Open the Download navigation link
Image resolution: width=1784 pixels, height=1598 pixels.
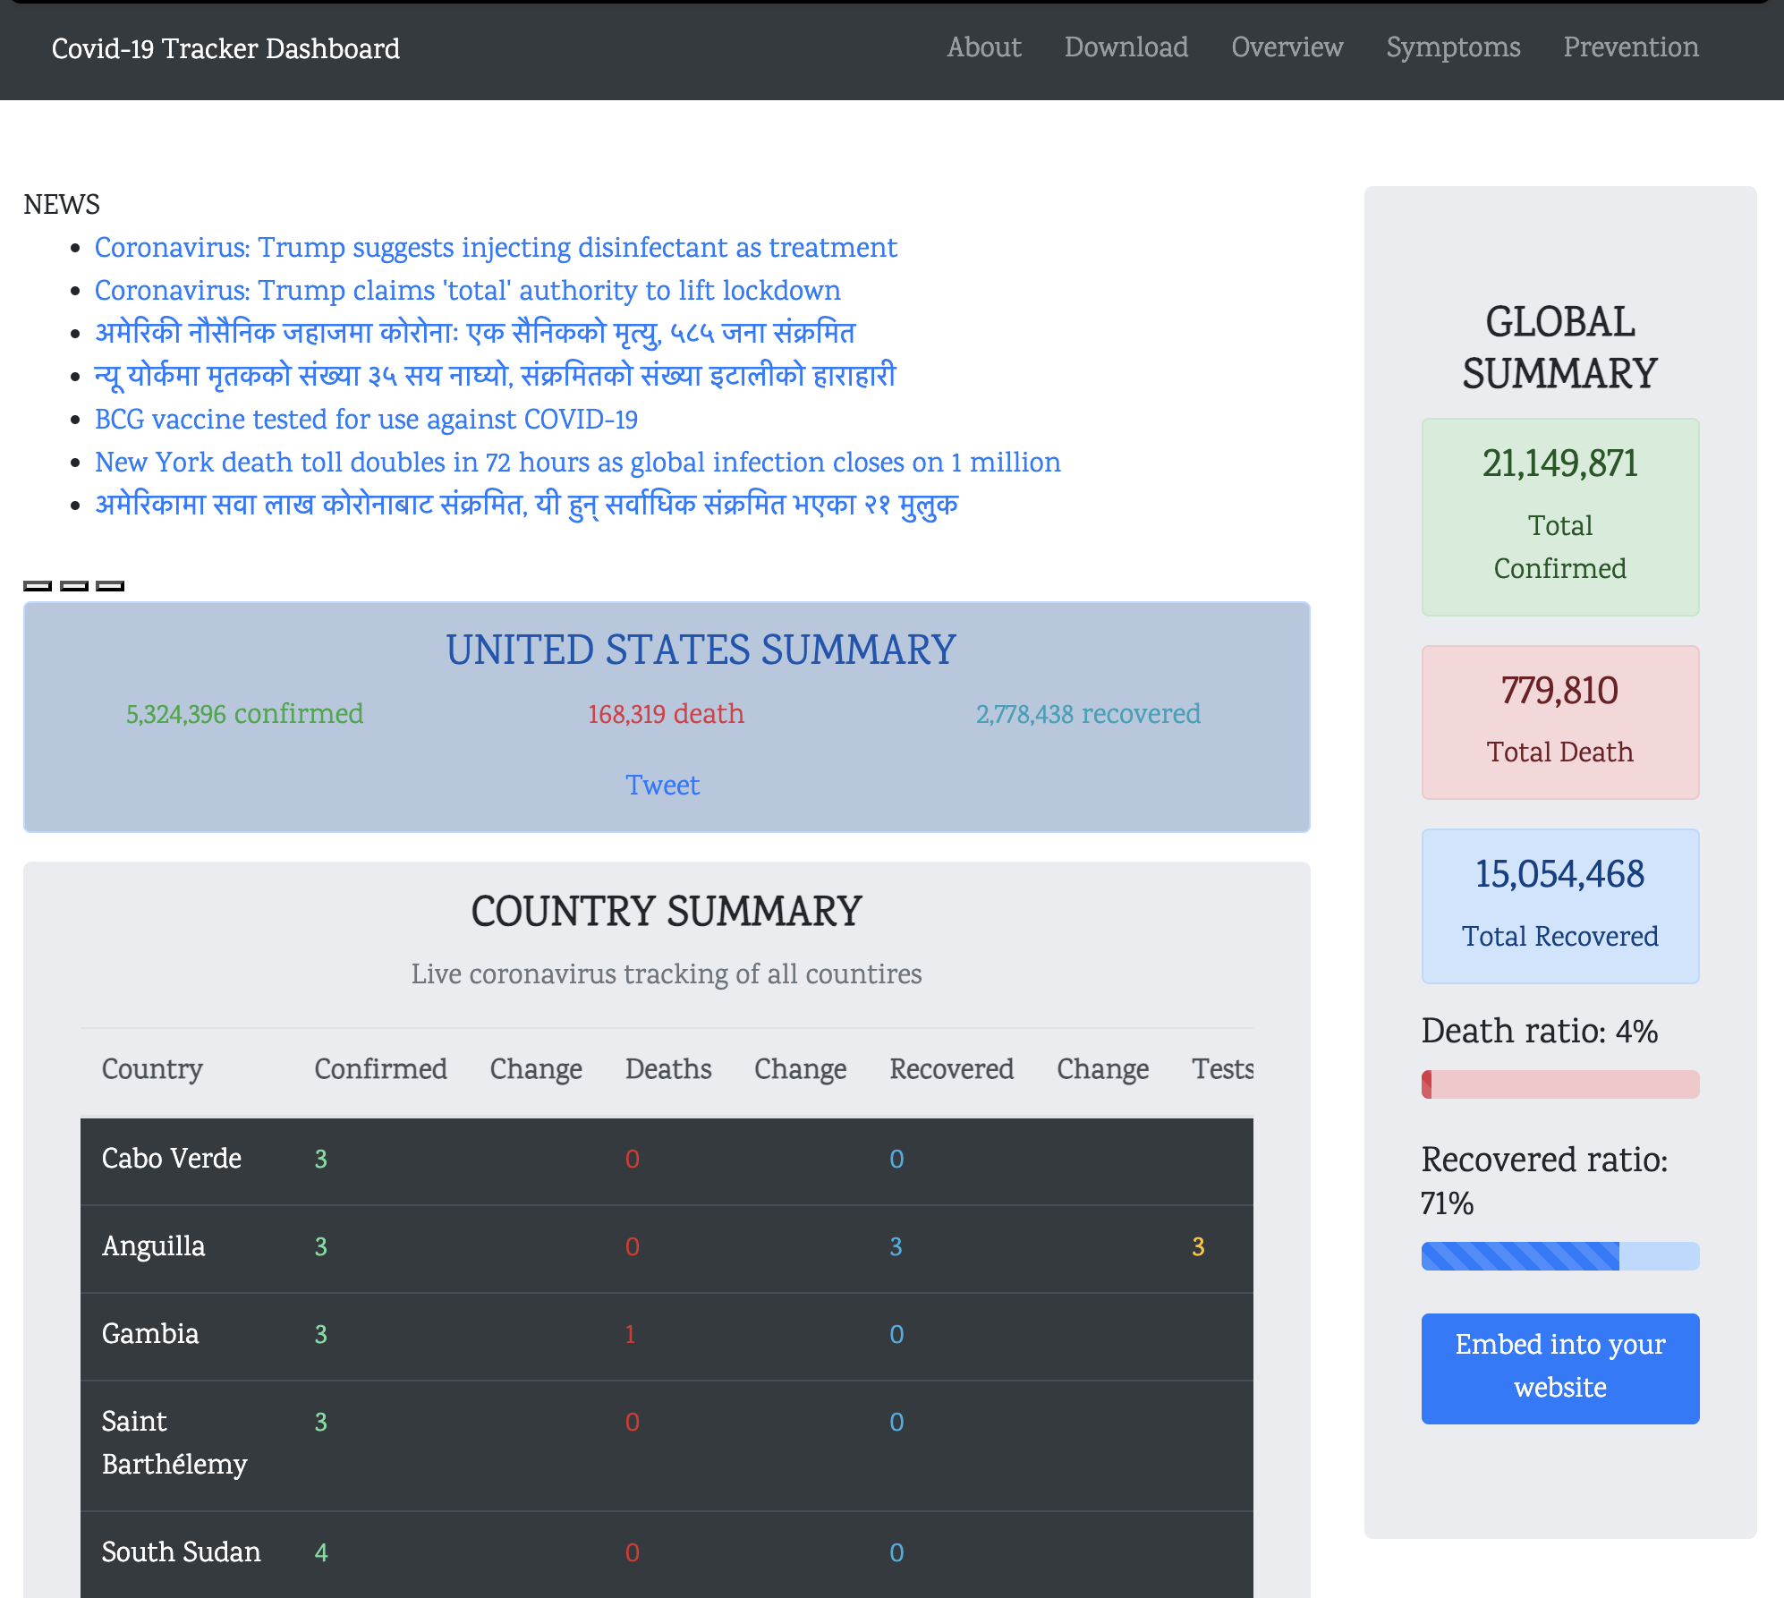click(1126, 47)
